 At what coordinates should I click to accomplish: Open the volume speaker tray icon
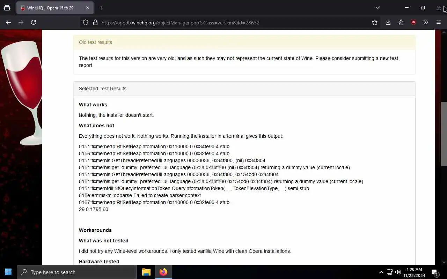tap(398, 272)
